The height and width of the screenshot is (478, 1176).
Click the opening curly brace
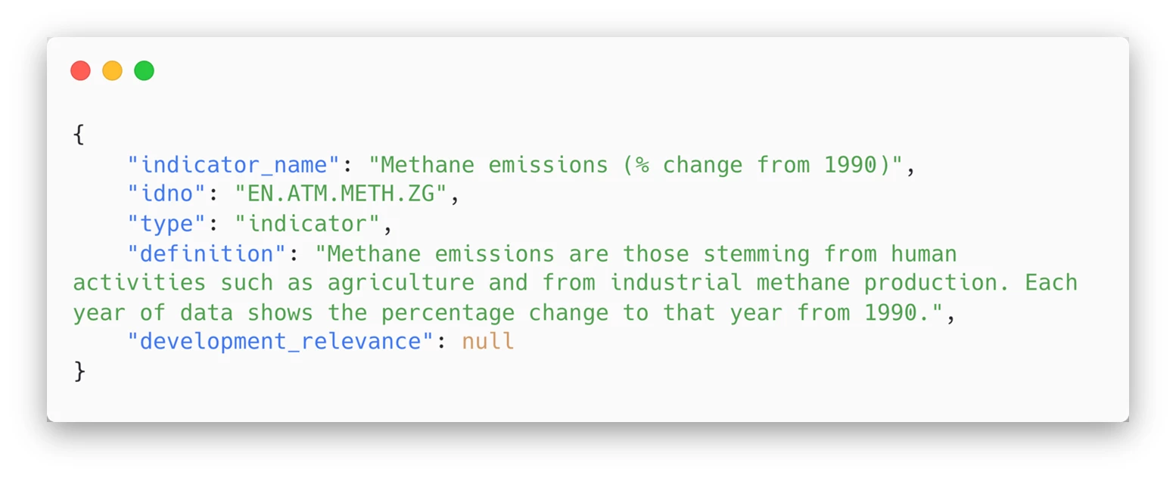[79, 136]
